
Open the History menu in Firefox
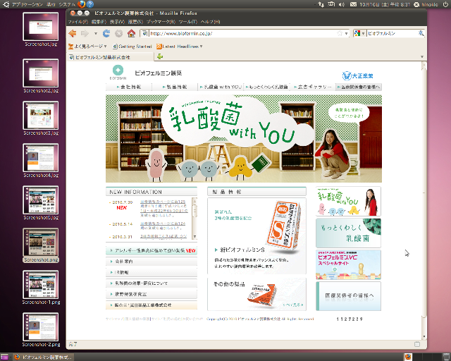(135, 22)
